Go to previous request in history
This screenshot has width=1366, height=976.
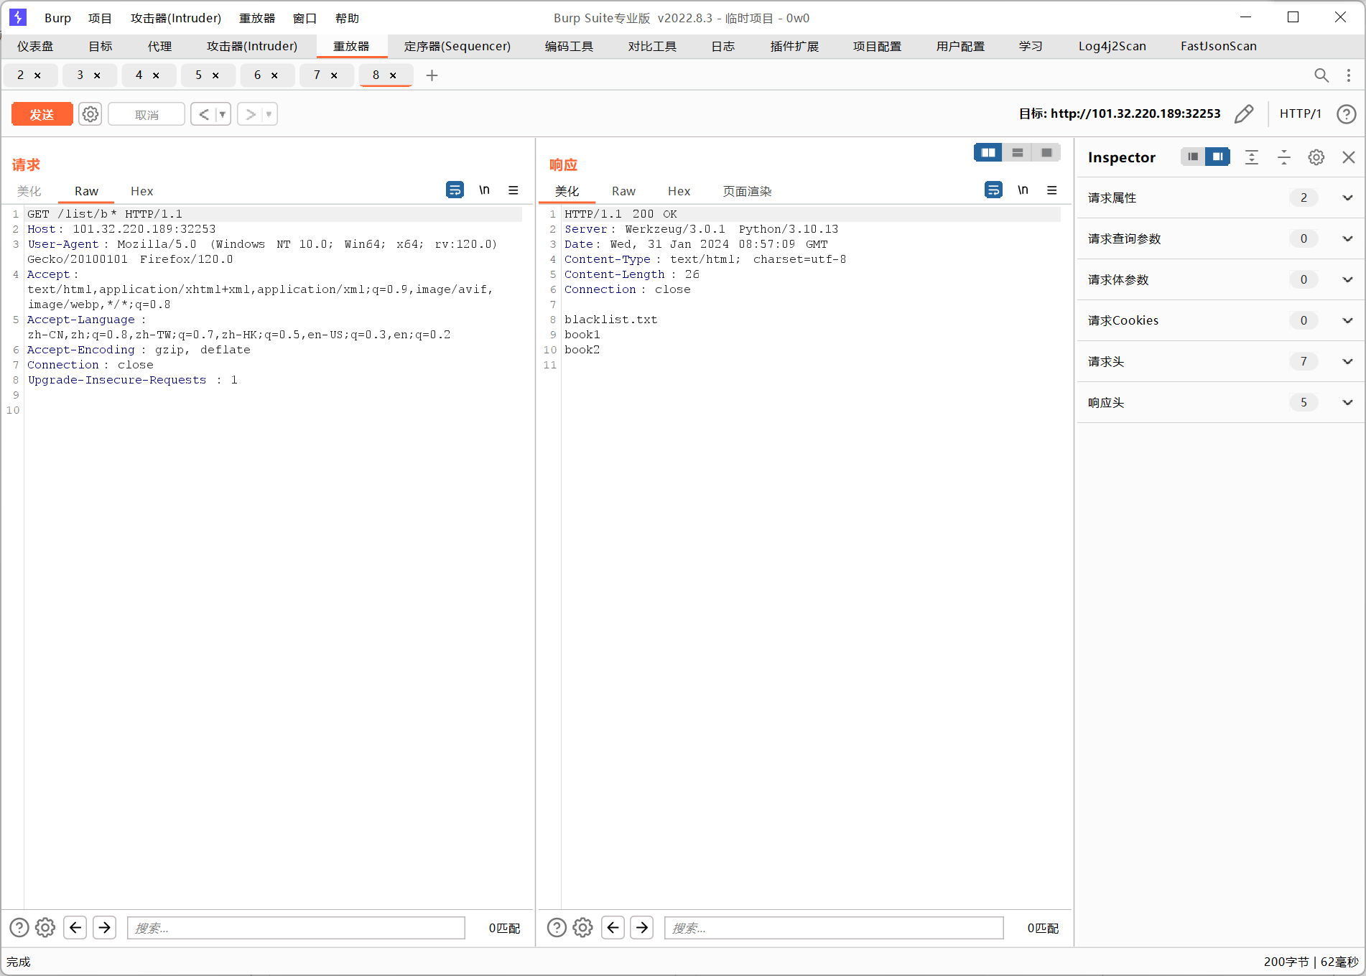tap(203, 114)
